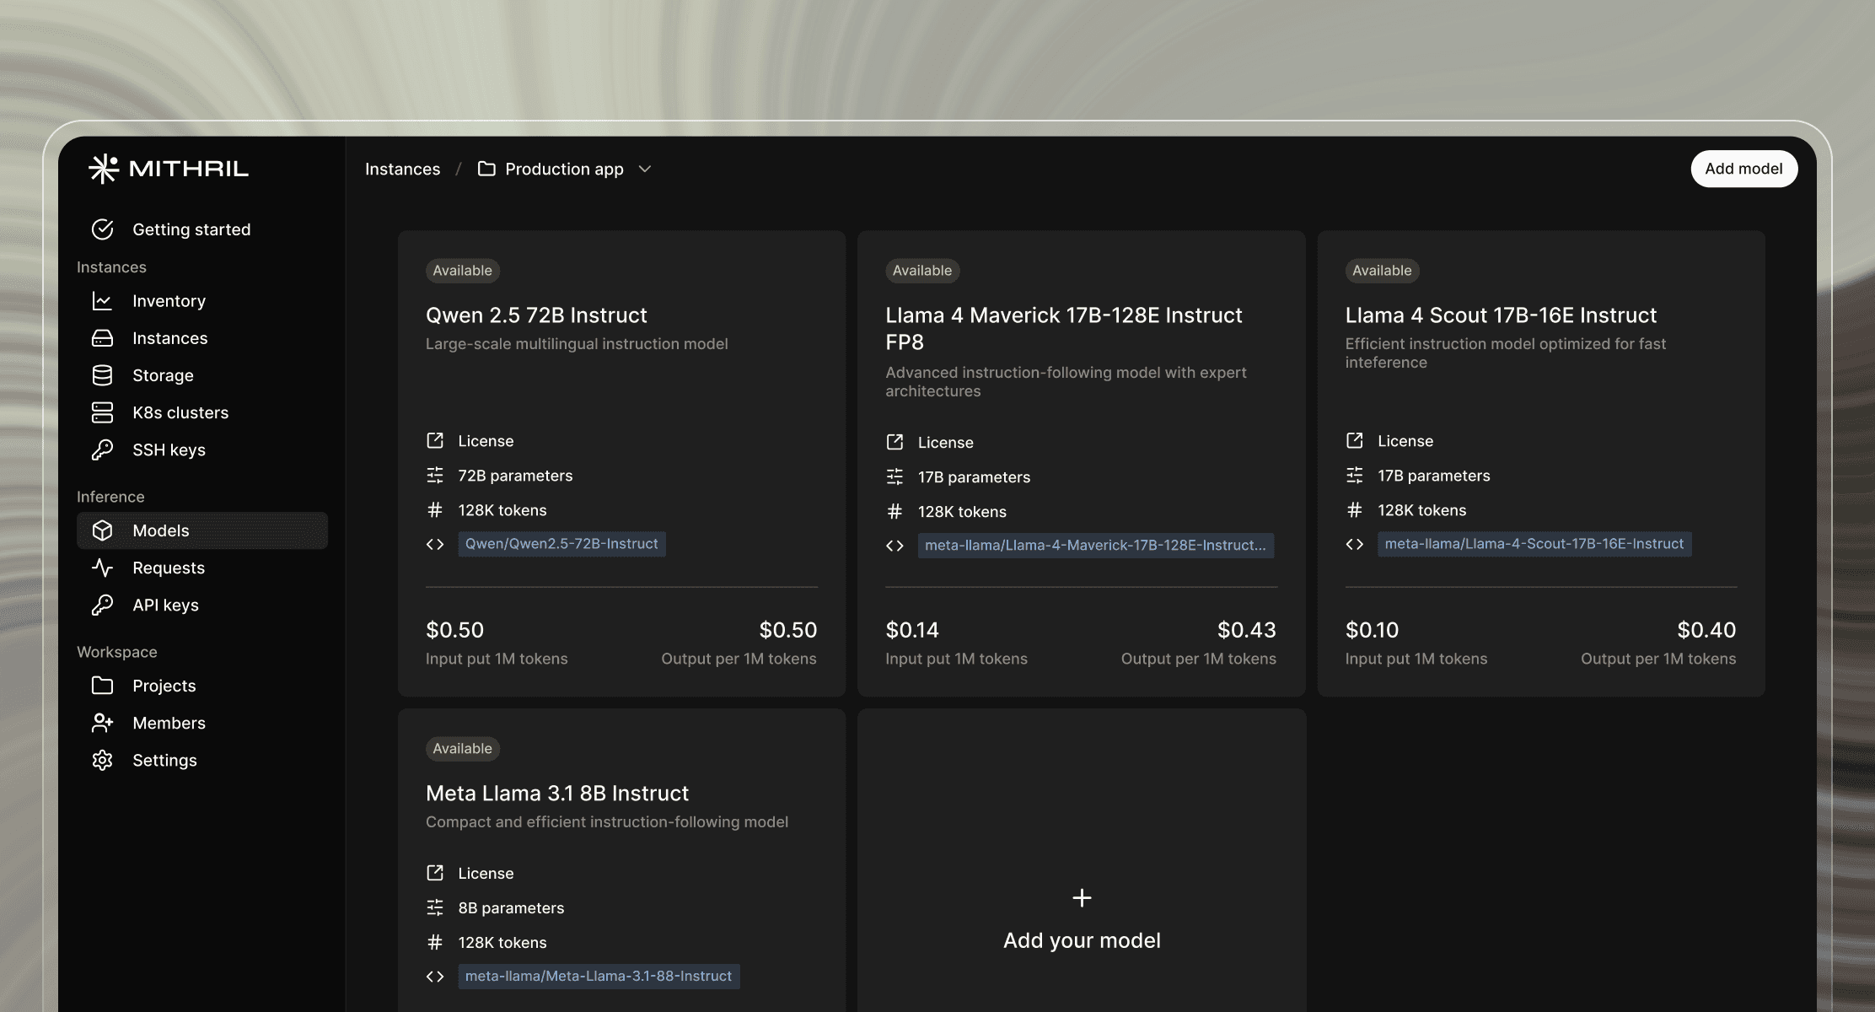
Task: Open API keys in sidebar
Action: (x=165, y=605)
